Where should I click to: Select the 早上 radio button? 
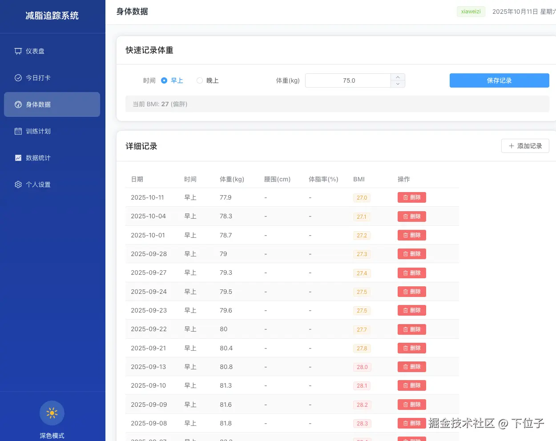tap(164, 80)
